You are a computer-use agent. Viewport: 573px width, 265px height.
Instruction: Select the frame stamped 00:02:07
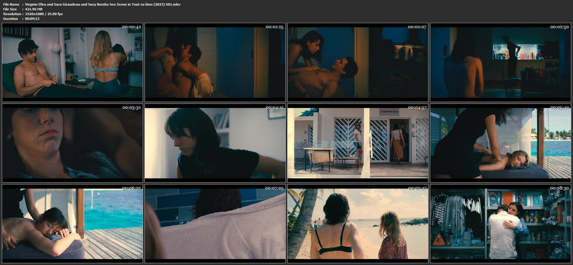[358, 62]
